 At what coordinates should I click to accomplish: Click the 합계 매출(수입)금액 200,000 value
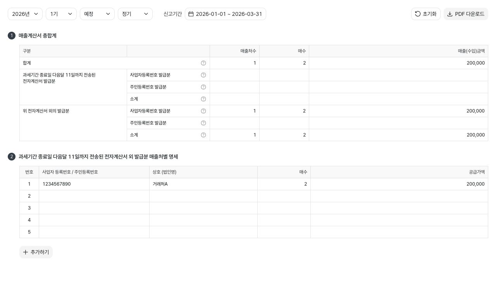pos(475,63)
